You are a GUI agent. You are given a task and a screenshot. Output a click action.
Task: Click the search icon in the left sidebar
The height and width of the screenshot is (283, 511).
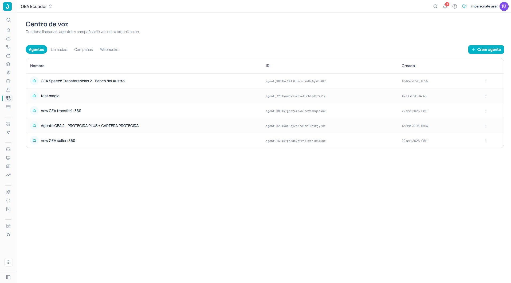8,20
